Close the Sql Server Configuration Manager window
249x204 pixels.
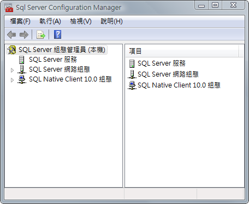234,5
